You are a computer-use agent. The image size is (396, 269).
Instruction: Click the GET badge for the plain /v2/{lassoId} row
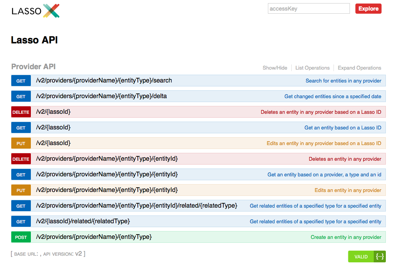tap(21, 128)
